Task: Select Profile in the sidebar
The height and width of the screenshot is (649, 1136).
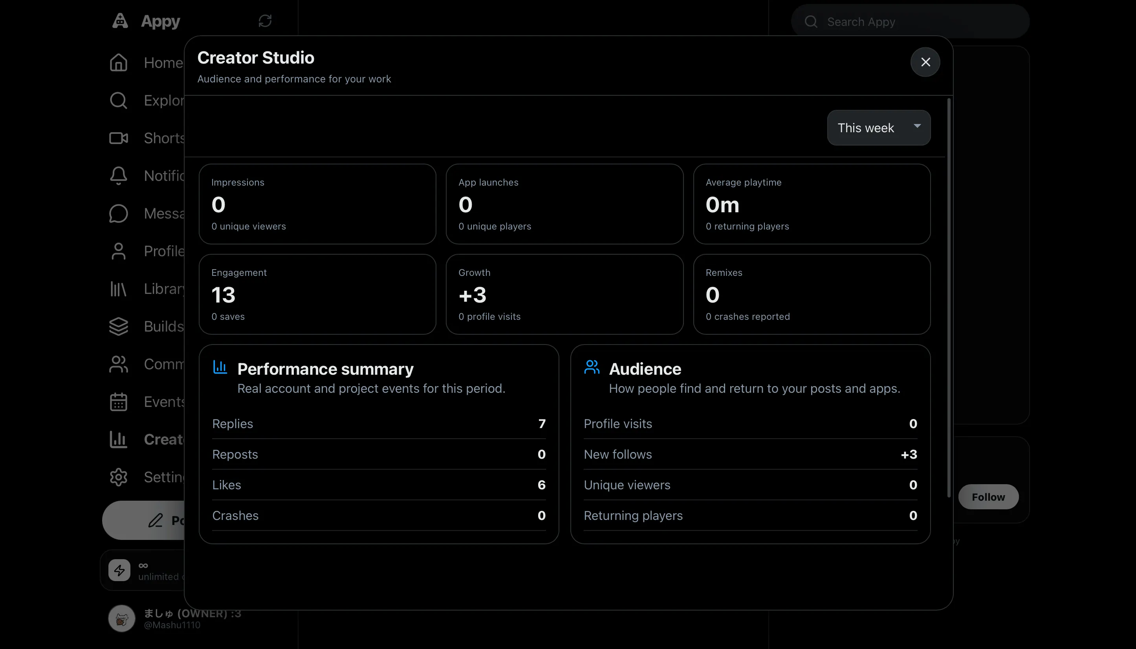Action: [x=147, y=251]
